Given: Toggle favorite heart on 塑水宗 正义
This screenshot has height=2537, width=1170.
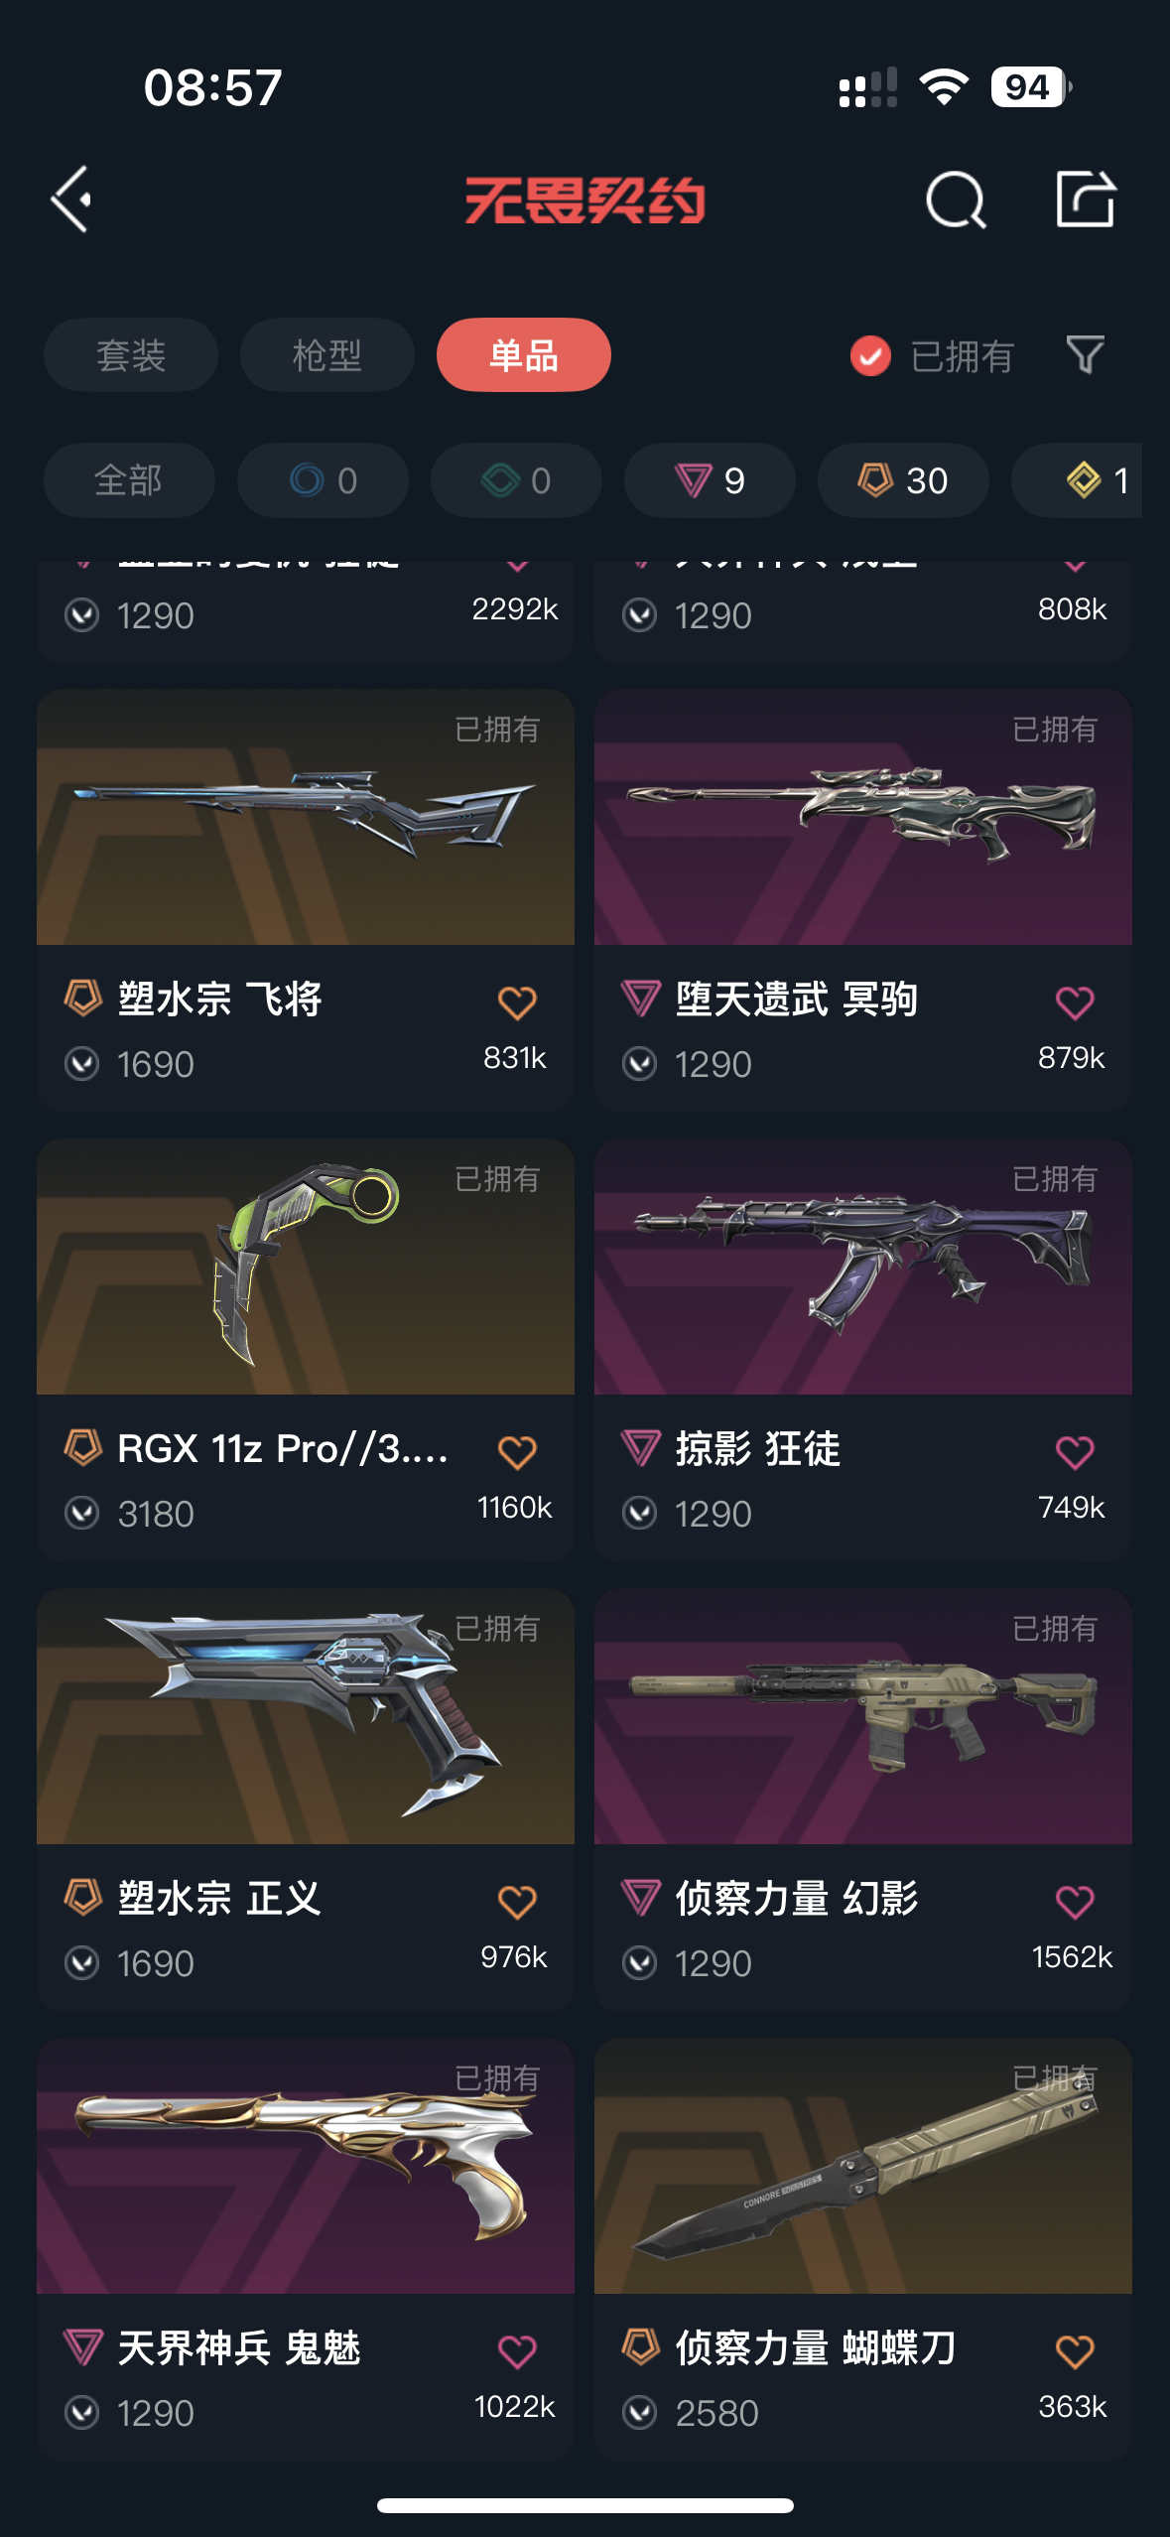Looking at the screenshot, I should (x=517, y=1902).
